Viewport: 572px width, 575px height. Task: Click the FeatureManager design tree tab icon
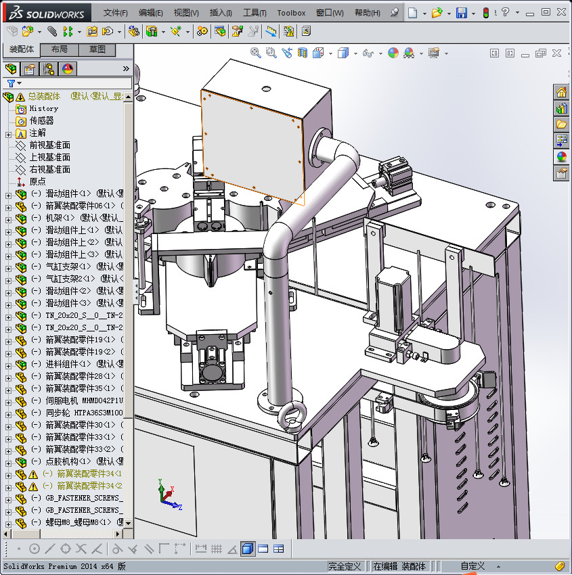tap(11, 68)
